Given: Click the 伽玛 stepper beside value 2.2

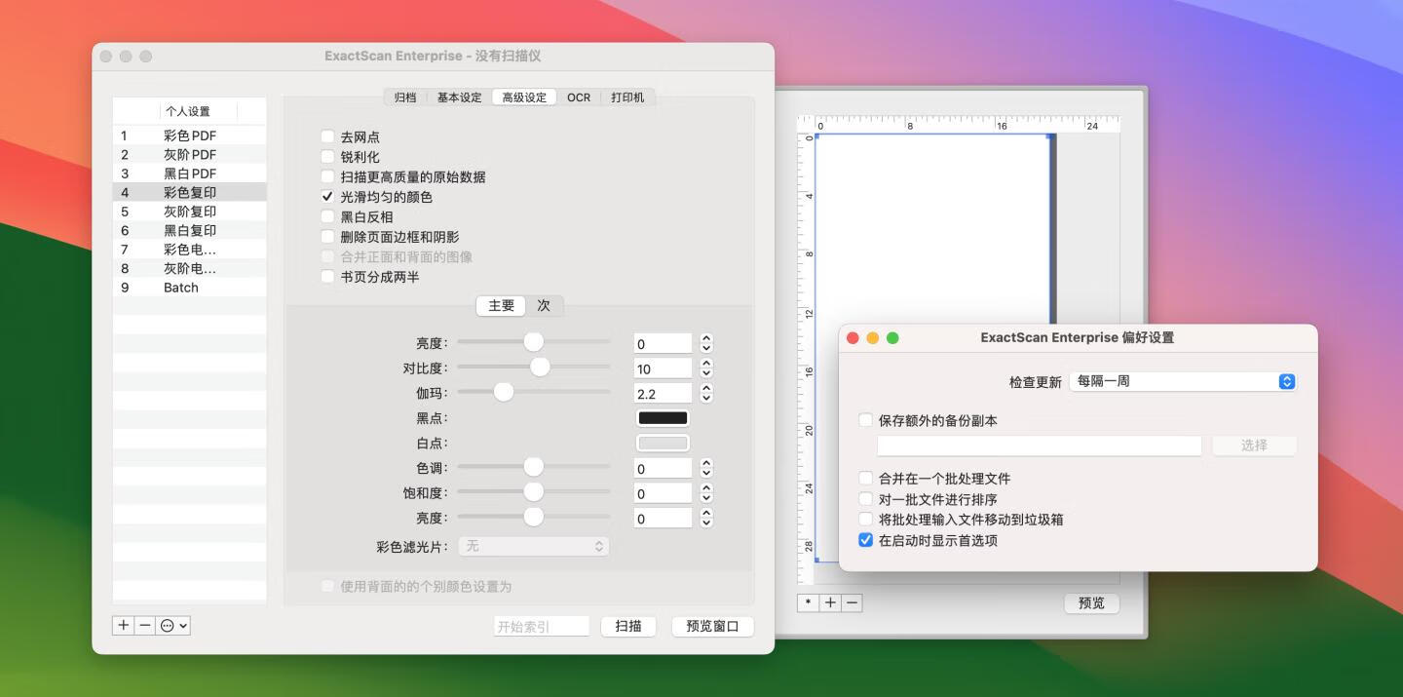Looking at the screenshot, I should pos(706,393).
